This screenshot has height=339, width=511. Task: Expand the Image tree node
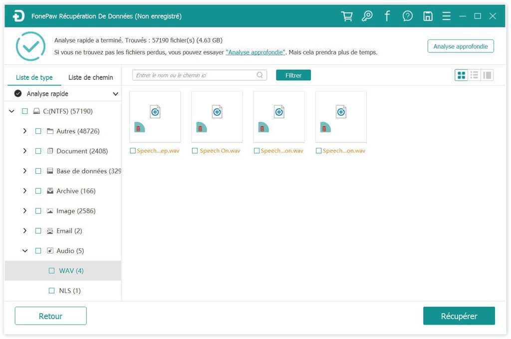(x=25, y=211)
